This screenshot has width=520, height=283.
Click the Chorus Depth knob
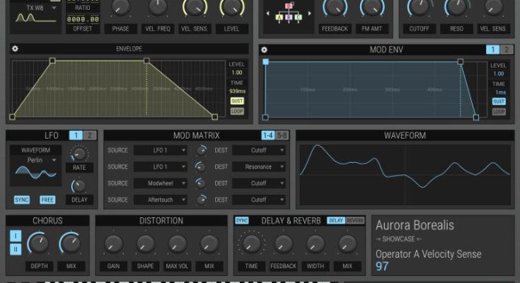coord(38,245)
